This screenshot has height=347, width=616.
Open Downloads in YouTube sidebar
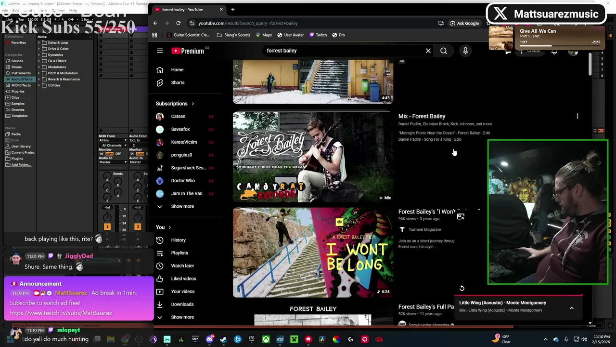pyautogui.click(x=182, y=304)
